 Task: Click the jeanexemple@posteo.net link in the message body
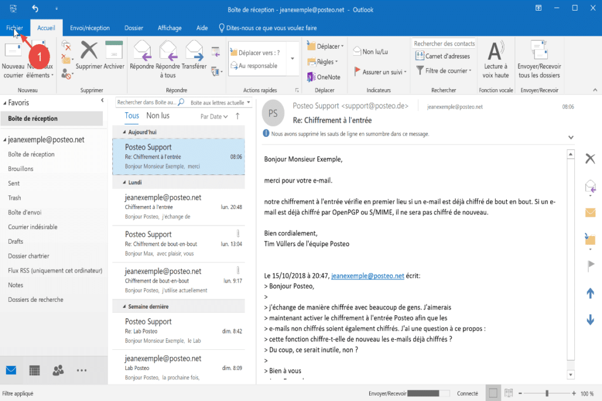point(367,275)
